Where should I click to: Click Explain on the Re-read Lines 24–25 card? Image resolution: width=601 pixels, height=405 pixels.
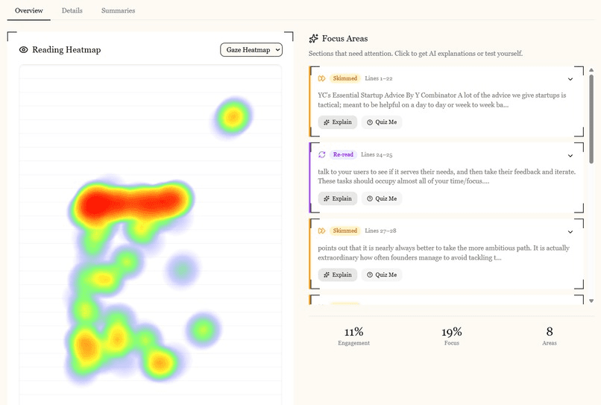point(337,198)
